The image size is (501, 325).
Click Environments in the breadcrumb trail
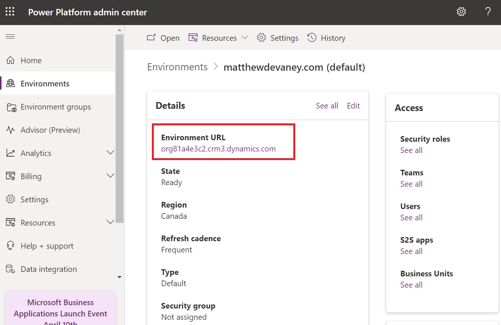tap(177, 67)
